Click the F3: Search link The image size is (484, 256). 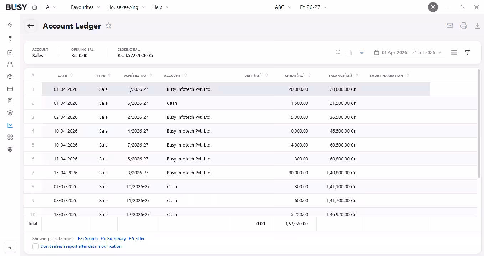pyautogui.click(x=88, y=239)
